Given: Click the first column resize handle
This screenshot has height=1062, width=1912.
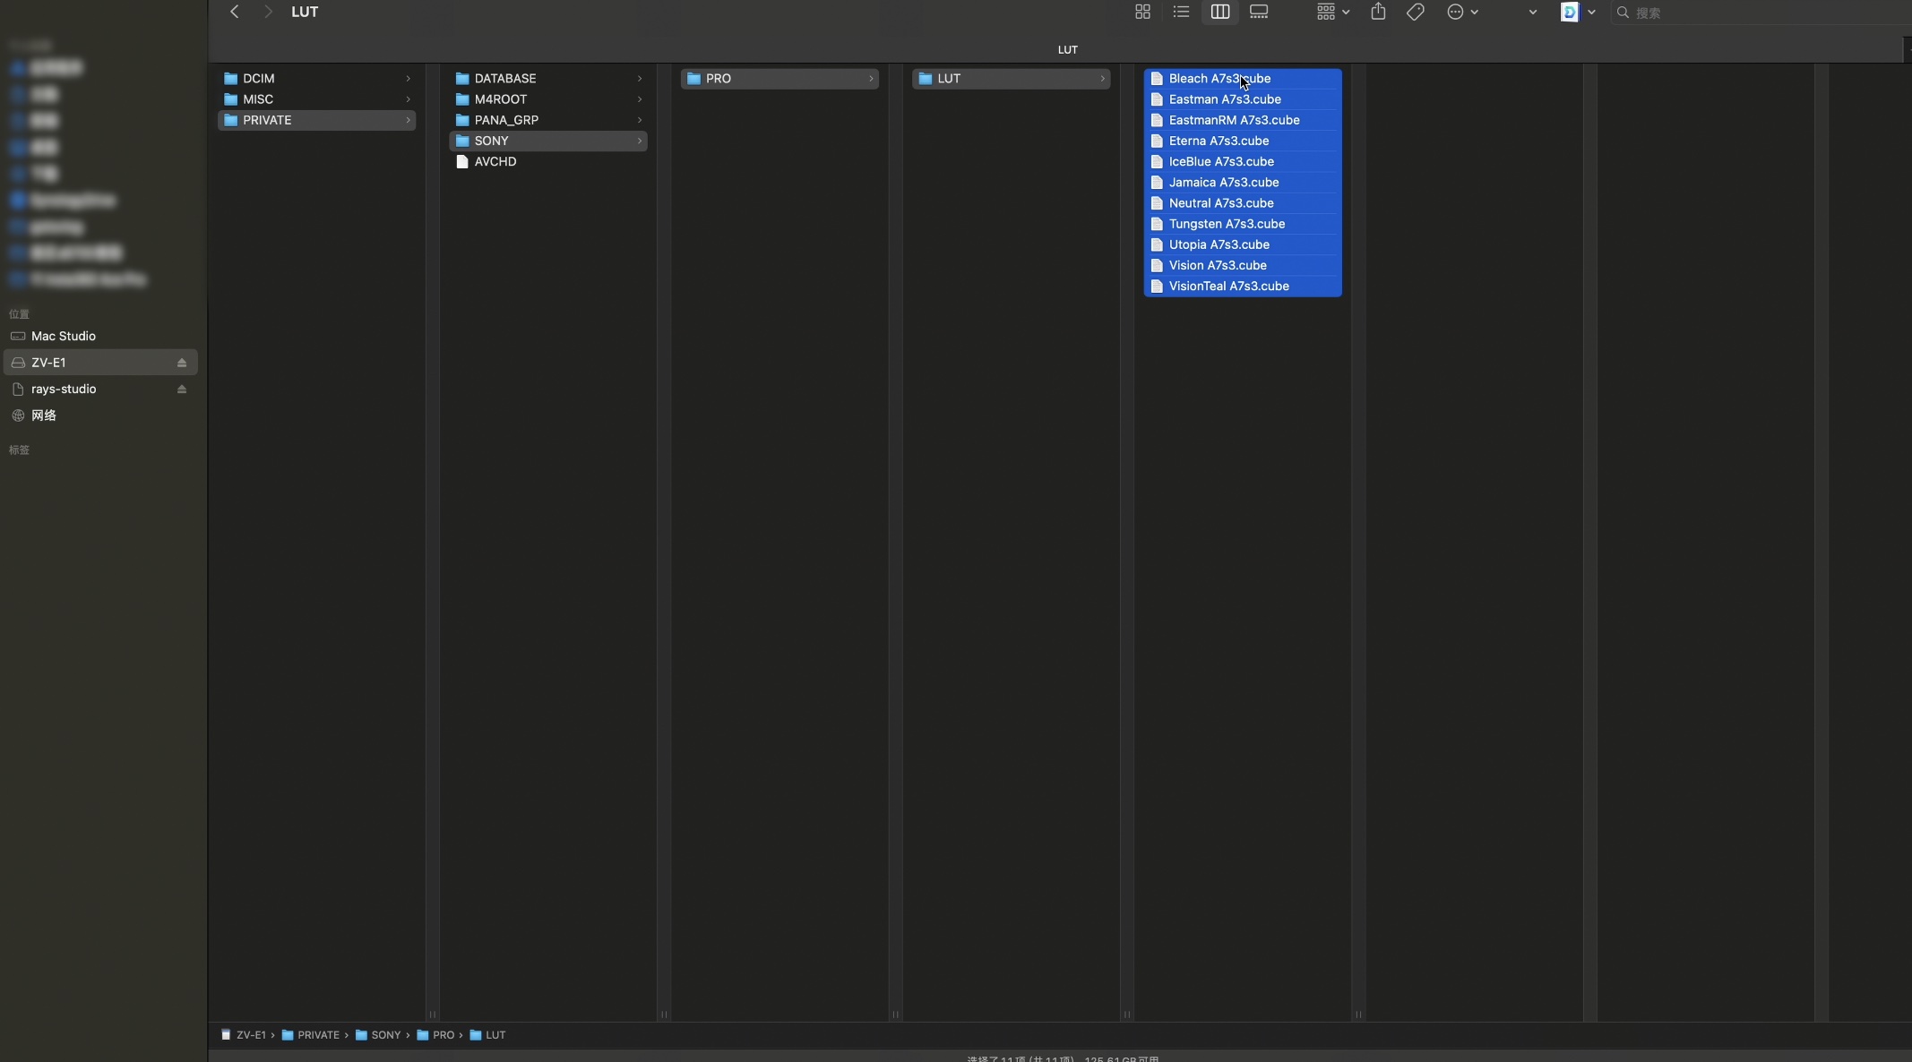Looking at the screenshot, I should pyautogui.click(x=433, y=1015).
